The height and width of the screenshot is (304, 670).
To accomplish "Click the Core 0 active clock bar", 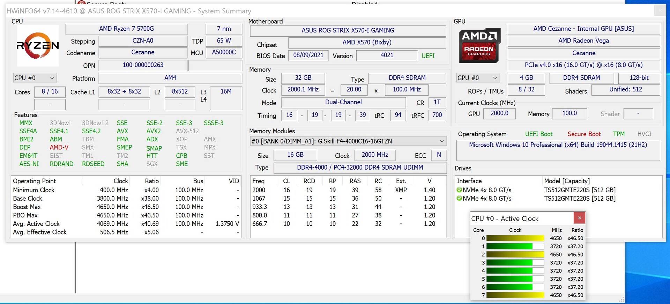I will click(515, 238).
